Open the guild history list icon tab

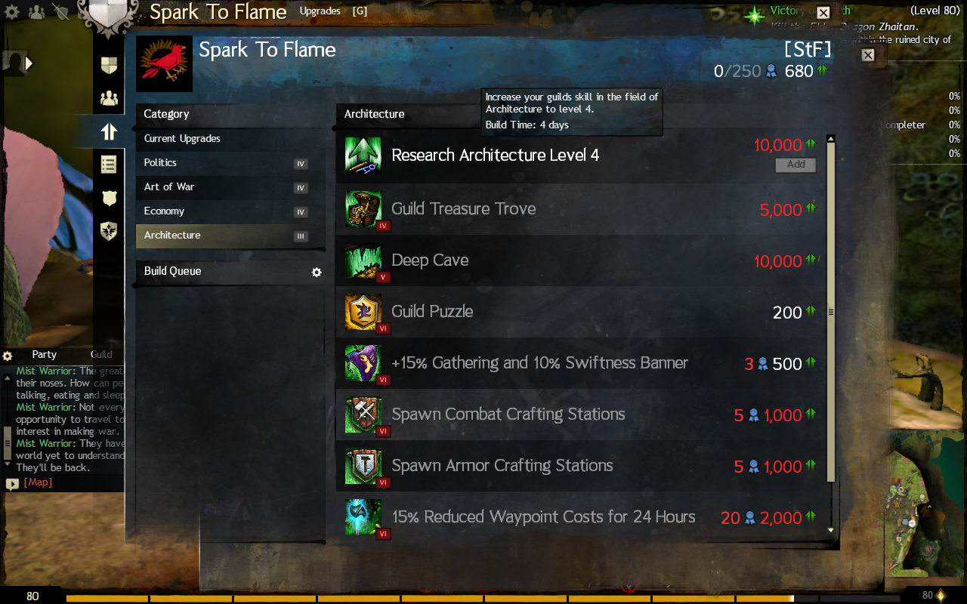[x=109, y=165]
